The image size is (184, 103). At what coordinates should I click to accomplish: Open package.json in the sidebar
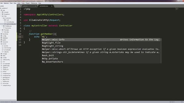pyautogui.click(x=6, y=78)
